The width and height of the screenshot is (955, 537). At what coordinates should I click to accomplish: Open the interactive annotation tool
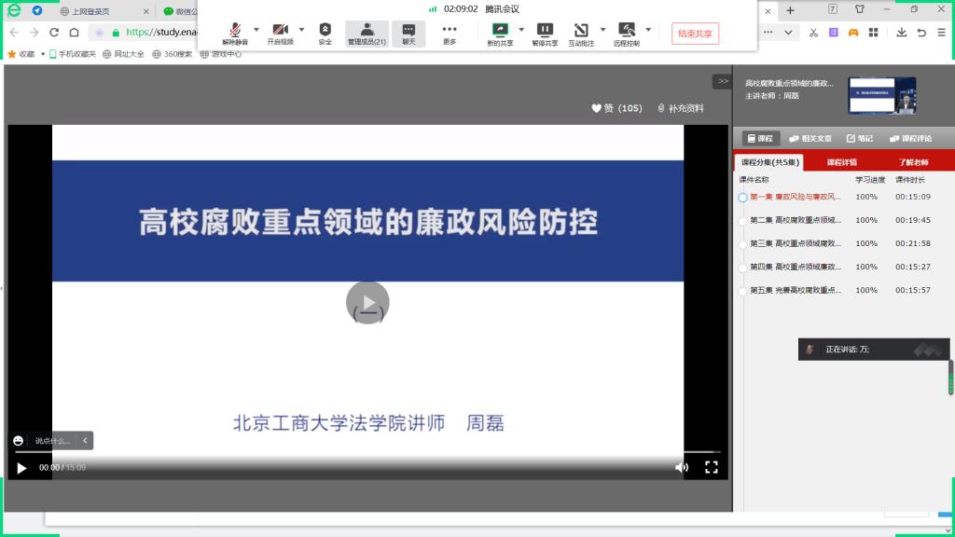(x=581, y=33)
